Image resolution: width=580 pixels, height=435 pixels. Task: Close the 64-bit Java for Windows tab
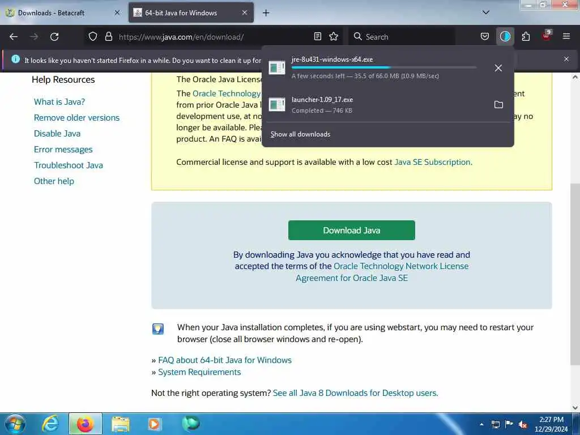[x=245, y=12]
